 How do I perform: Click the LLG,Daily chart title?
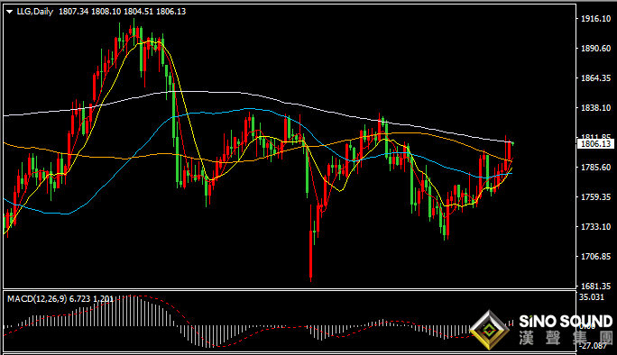(x=35, y=12)
